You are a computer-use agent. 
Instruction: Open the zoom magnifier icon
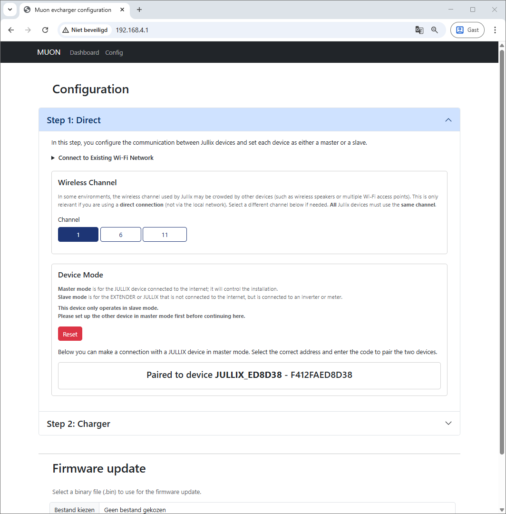tap(434, 30)
